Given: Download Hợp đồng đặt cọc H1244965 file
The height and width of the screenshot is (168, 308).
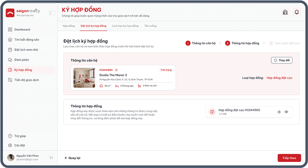Looking at the screenshot, I should tap(279, 112).
